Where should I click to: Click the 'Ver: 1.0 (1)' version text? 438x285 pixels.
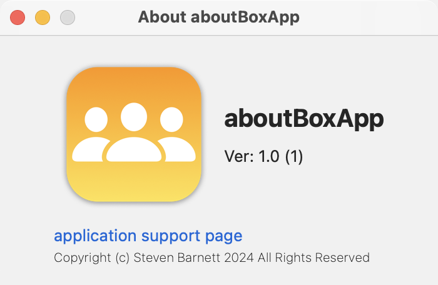coord(263,156)
